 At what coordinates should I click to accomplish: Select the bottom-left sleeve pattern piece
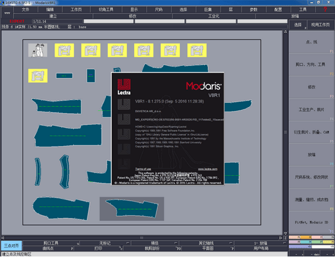click(61, 208)
